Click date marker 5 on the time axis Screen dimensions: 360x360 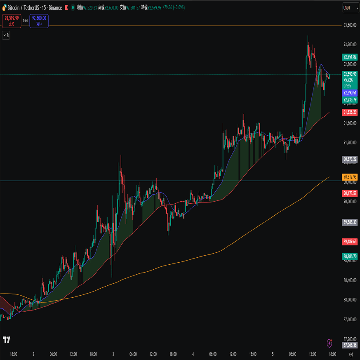point(273,354)
